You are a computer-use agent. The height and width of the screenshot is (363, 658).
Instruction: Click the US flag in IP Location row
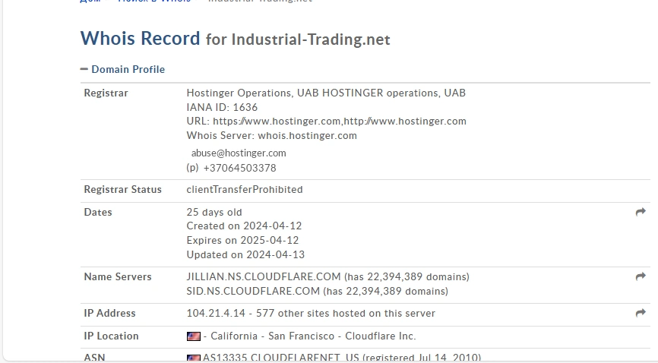tap(194, 336)
